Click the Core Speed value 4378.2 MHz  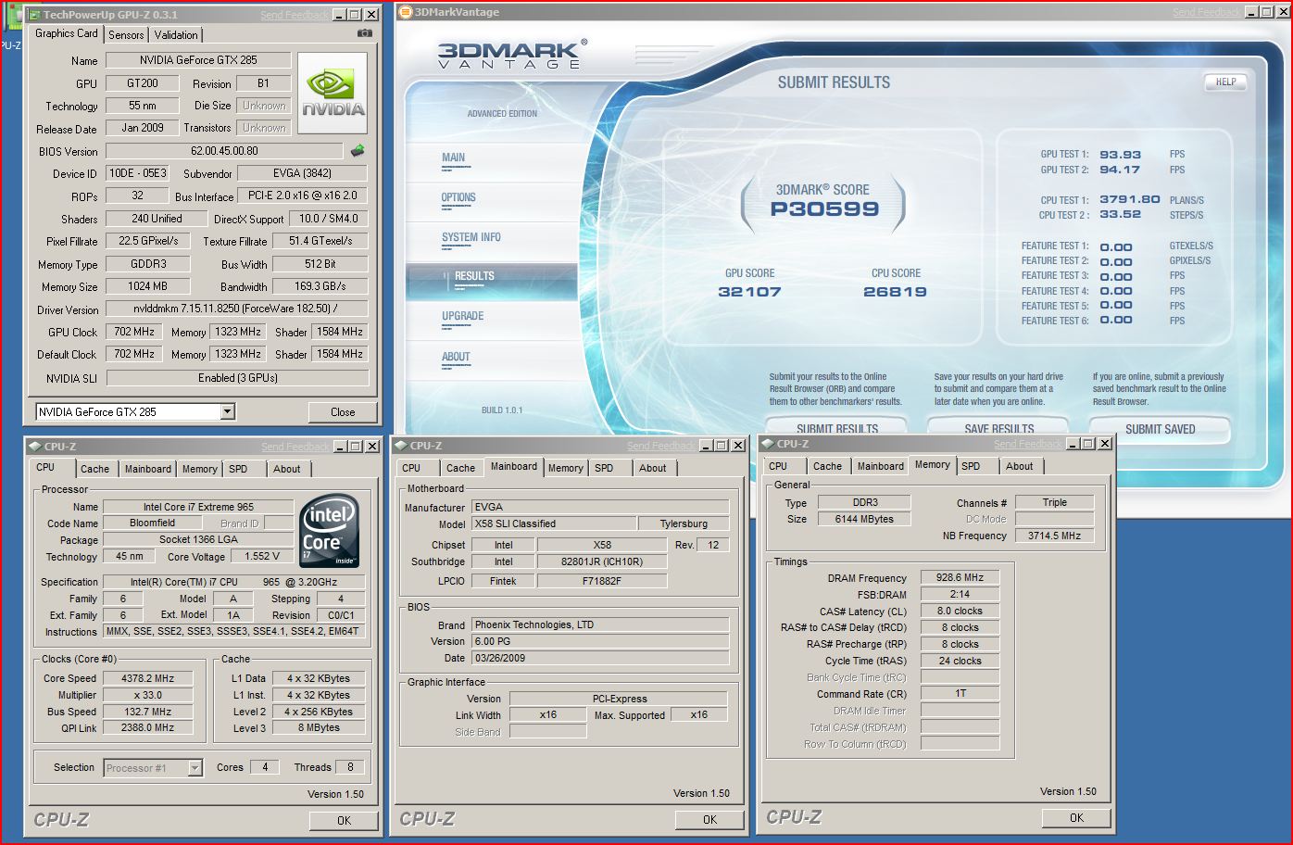pyautogui.click(x=147, y=678)
